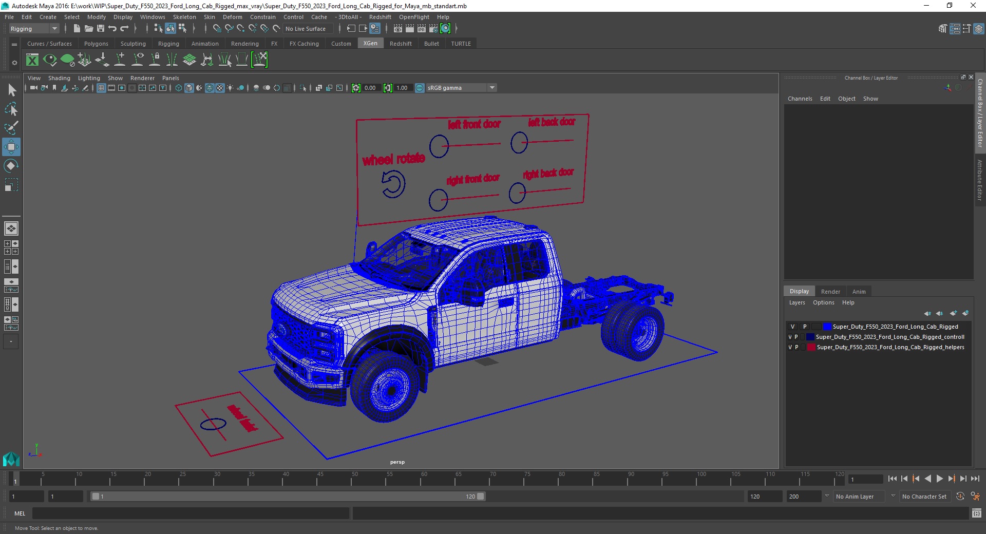Viewport: 986px width, 534px height.
Task: Open the Channels menu in Channel Box
Action: click(x=800, y=99)
